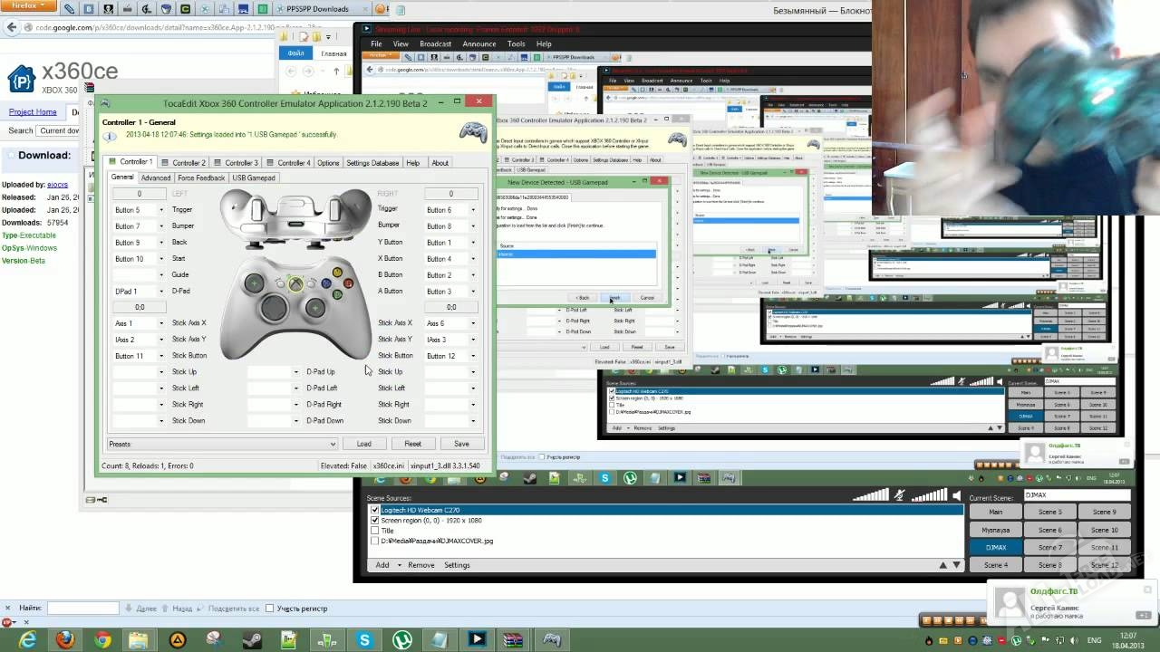Open the Force Feedback tab
Image resolution: width=1160 pixels, height=652 pixels.
[x=201, y=177]
